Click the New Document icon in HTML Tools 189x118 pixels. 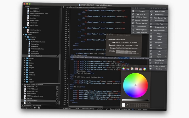point(152,11)
